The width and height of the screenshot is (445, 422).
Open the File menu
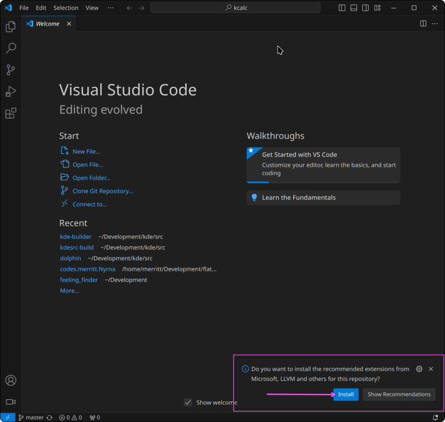[x=24, y=8]
